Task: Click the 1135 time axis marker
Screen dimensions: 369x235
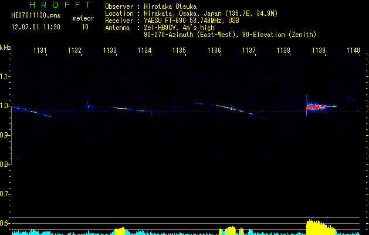Action: coord(179,50)
